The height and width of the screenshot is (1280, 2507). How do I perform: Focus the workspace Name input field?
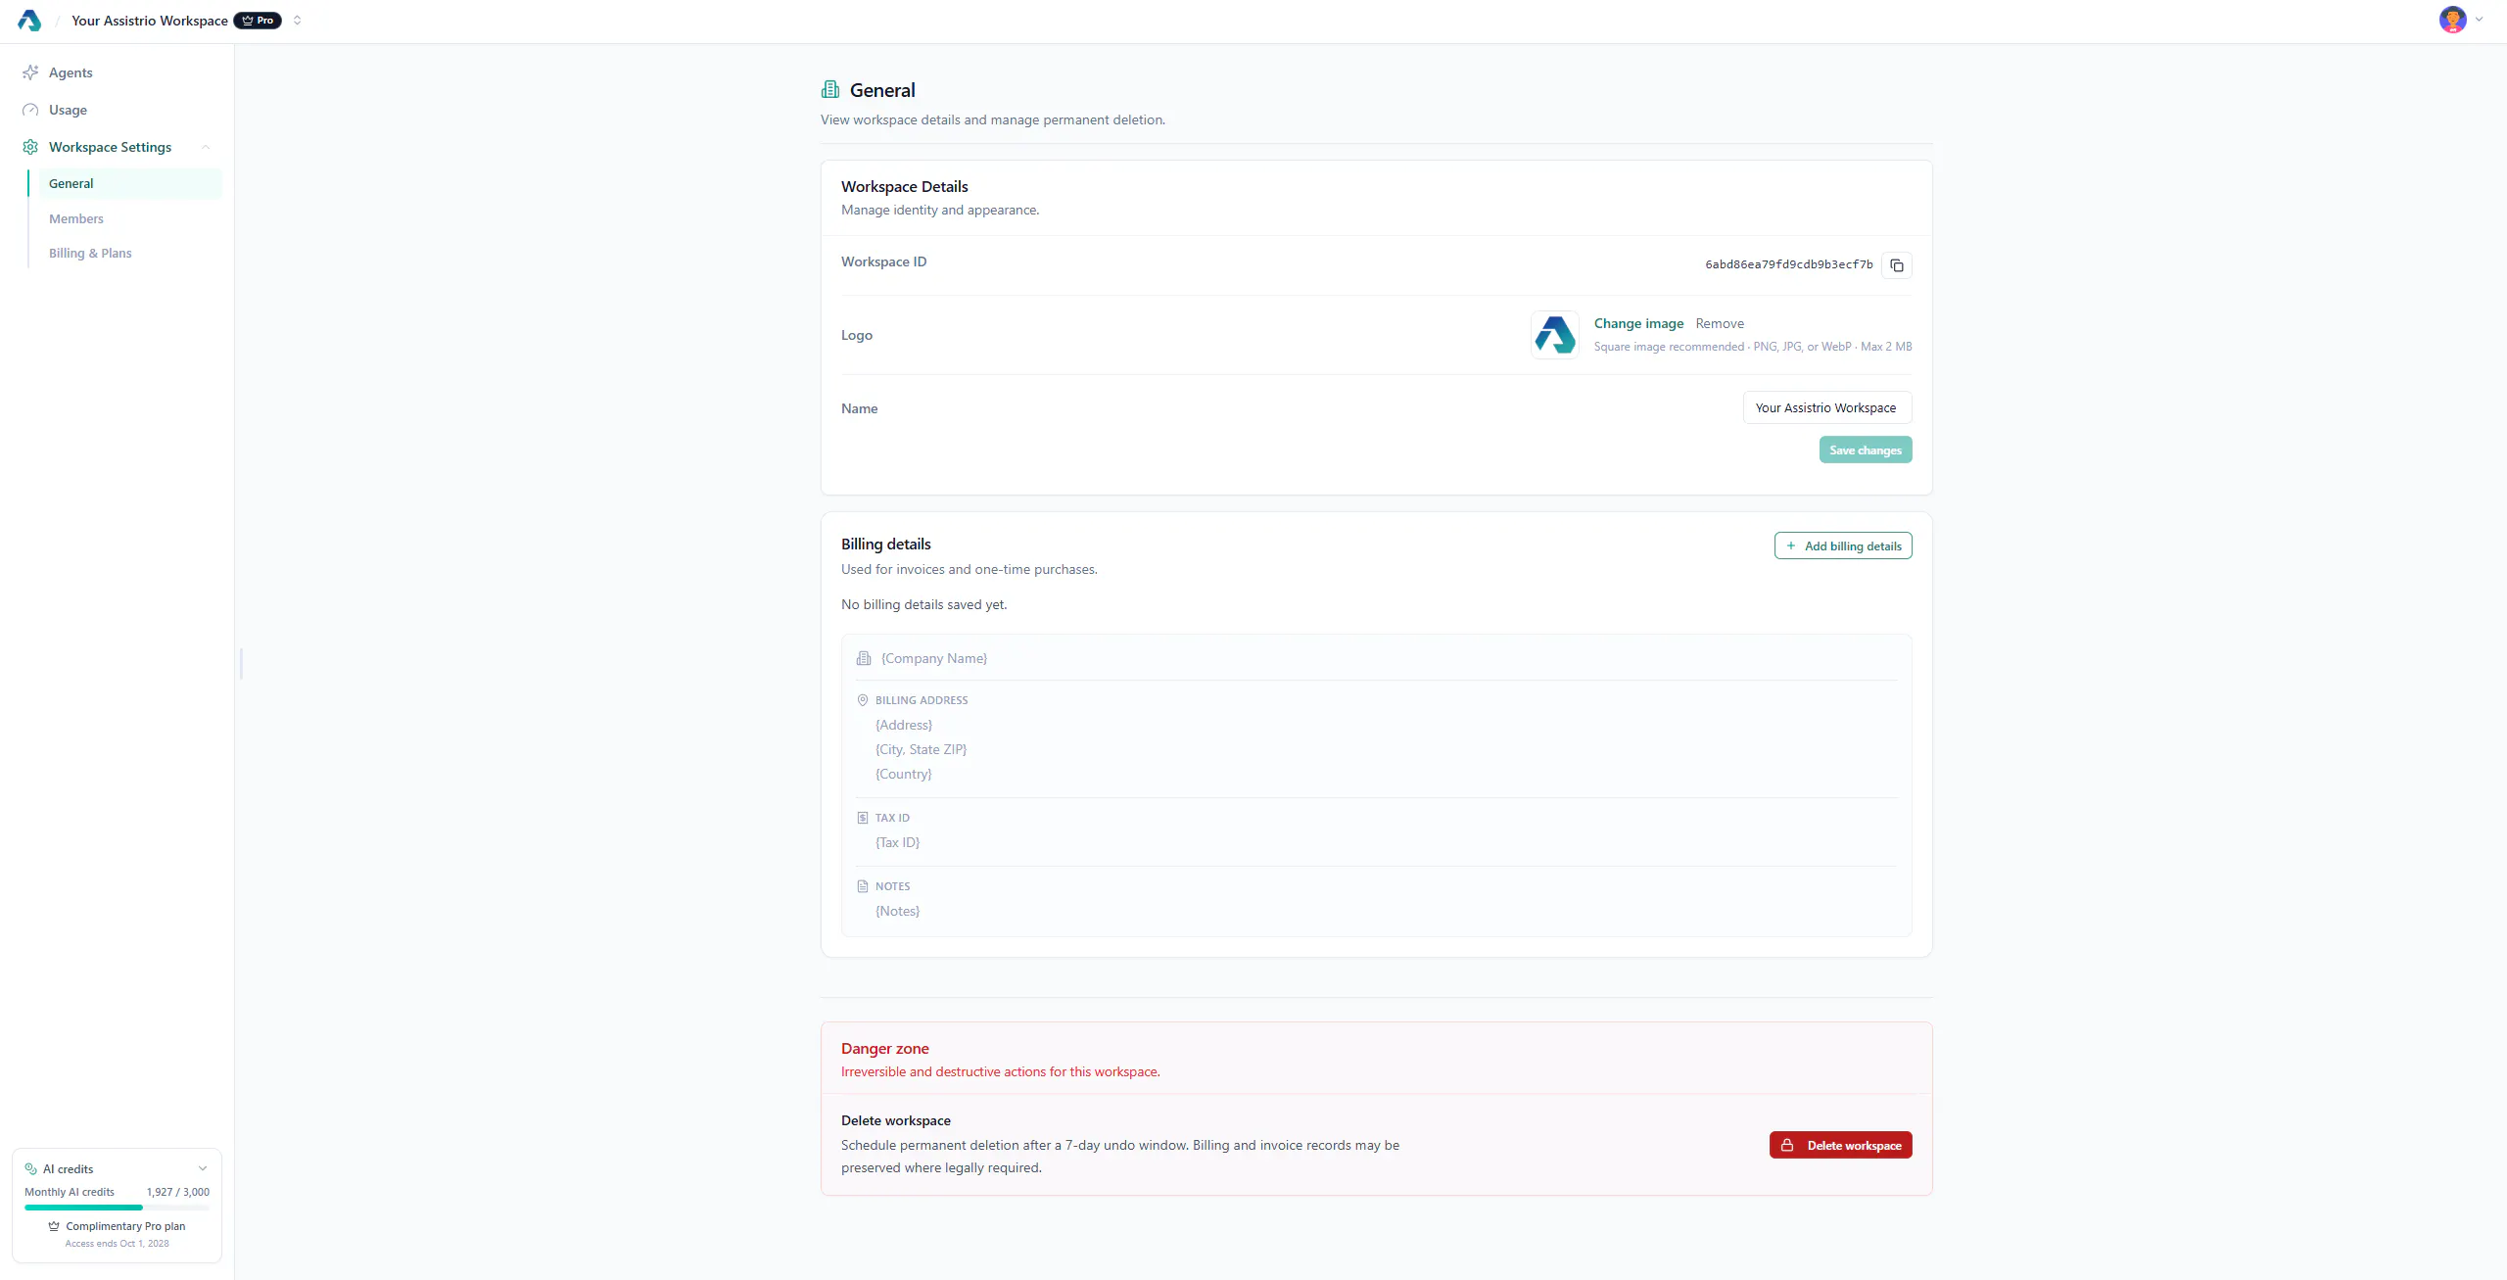pyautogui.click(x=1826, y=407)
